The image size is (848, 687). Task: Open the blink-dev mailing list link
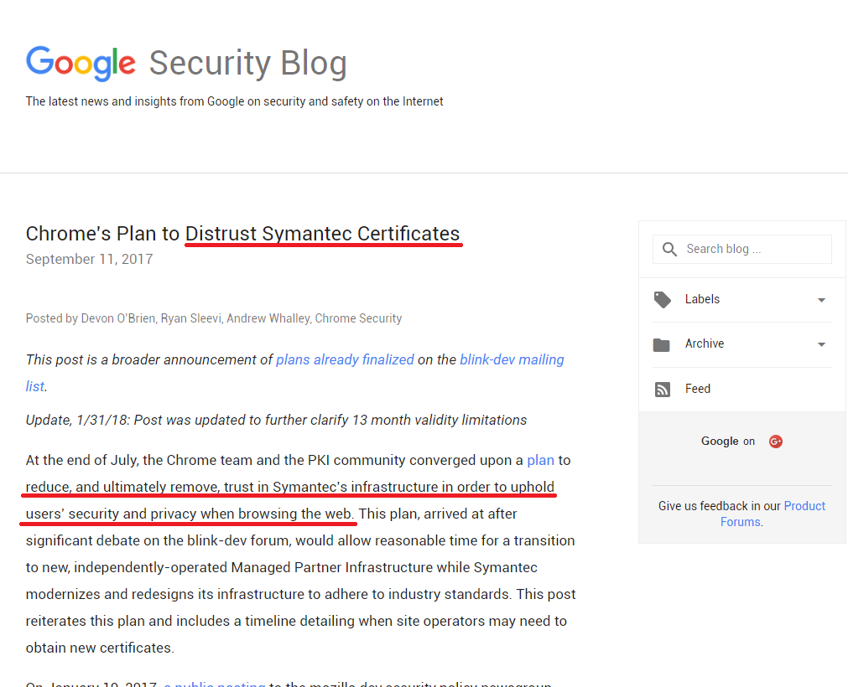[x=512, y=359]
